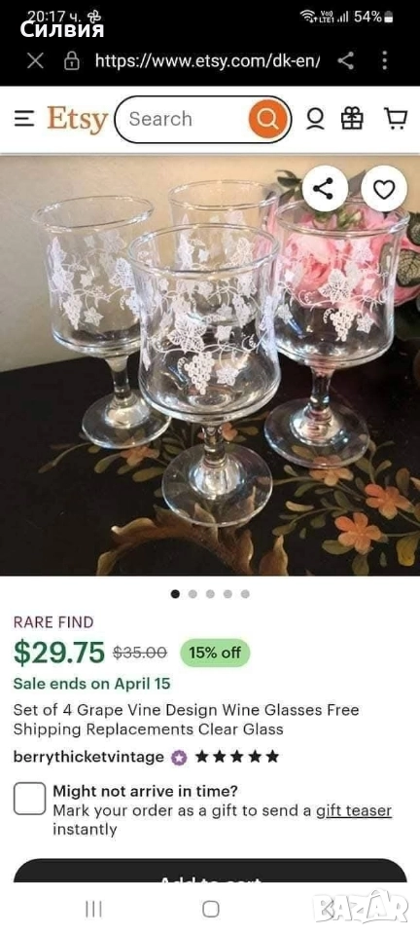Viewport: 420px width, 935px height.
Task: Open the berrythicketvintage shop link
Action: (x=88, y=757)
